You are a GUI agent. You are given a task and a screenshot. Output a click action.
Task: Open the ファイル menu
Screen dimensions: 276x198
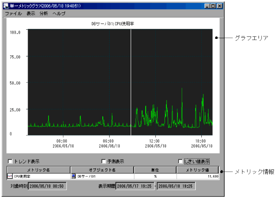click(13, 13)
